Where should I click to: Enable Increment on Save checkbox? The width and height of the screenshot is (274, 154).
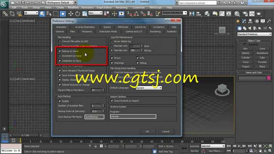pos(60,56)
